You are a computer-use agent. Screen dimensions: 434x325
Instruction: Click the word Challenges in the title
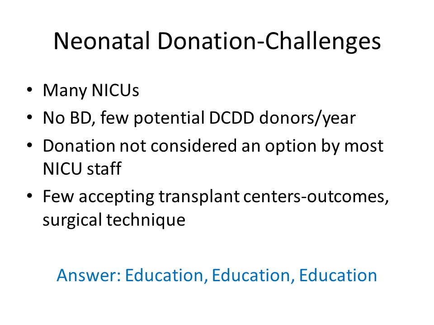pyautogui.click(x=323, y=42)
